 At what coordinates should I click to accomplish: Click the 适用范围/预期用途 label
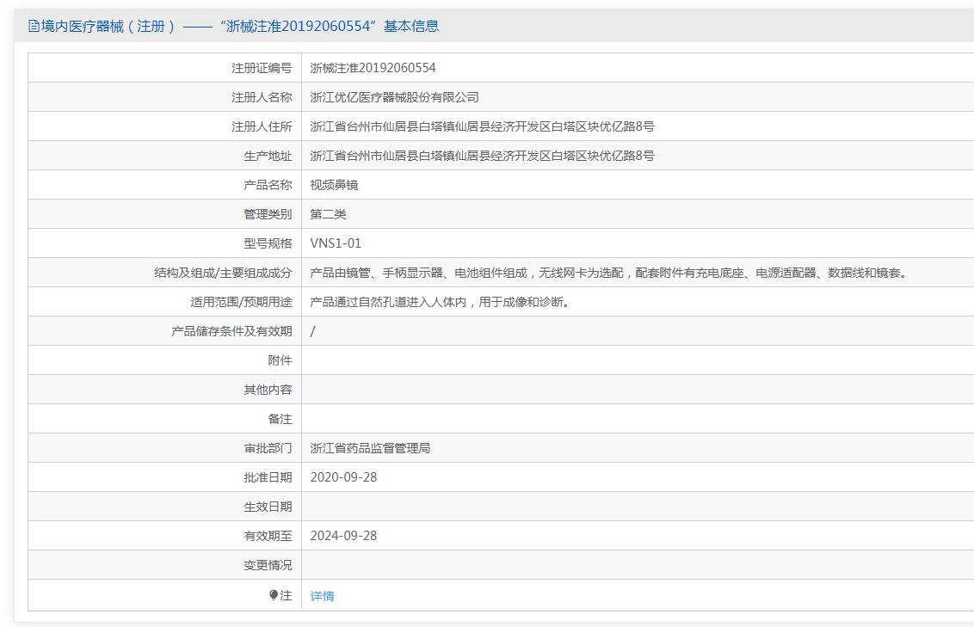click(x=241, y=302)
